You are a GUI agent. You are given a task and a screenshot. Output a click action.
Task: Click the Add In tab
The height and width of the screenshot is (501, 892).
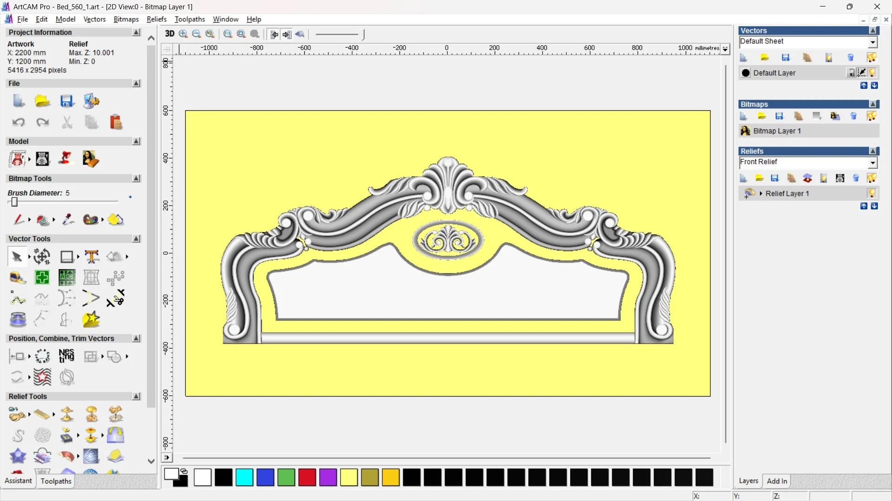(x=777, y=481)
